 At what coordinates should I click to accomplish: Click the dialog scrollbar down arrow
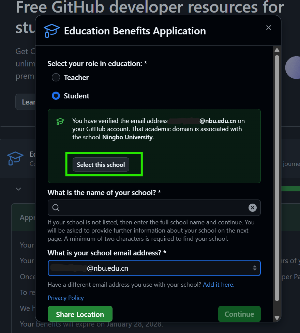click(x=277, y=318)
